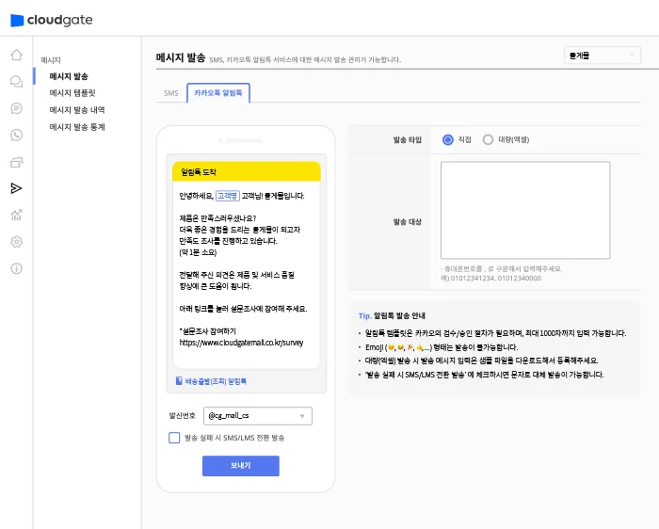Open the 발신번호 @cg_mall_cs dropdown
659x529 pixels.
tap(257, 415)
